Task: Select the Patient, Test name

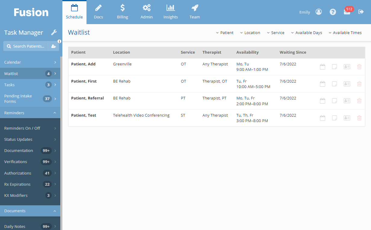Action: coord(84,115)
